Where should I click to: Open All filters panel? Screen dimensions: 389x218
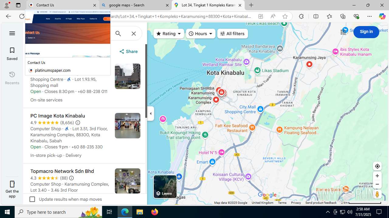pyautogui.click(x=232, y=34)
